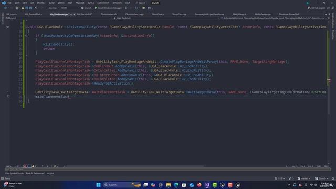Switch to CAnimInstance.h tab

click(109, 14)
